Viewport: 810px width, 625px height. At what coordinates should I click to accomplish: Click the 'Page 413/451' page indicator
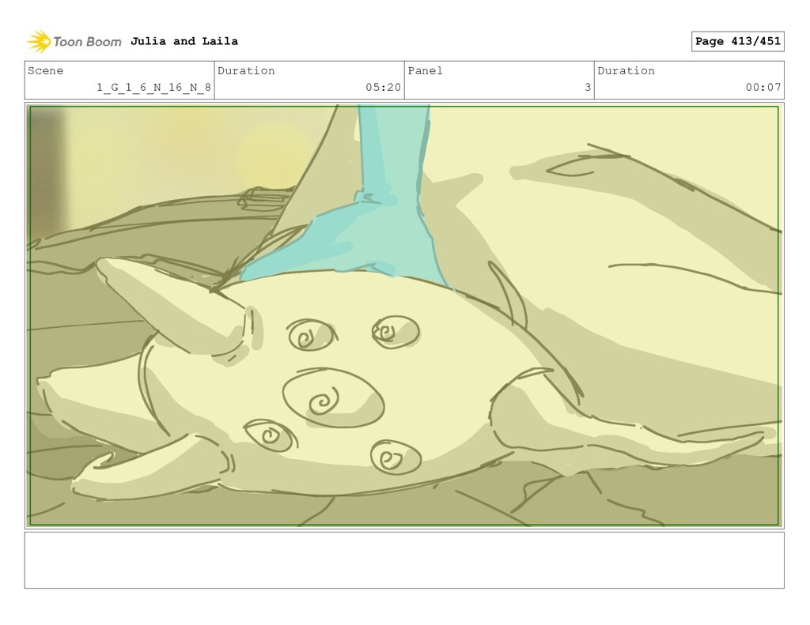point(738,41)
